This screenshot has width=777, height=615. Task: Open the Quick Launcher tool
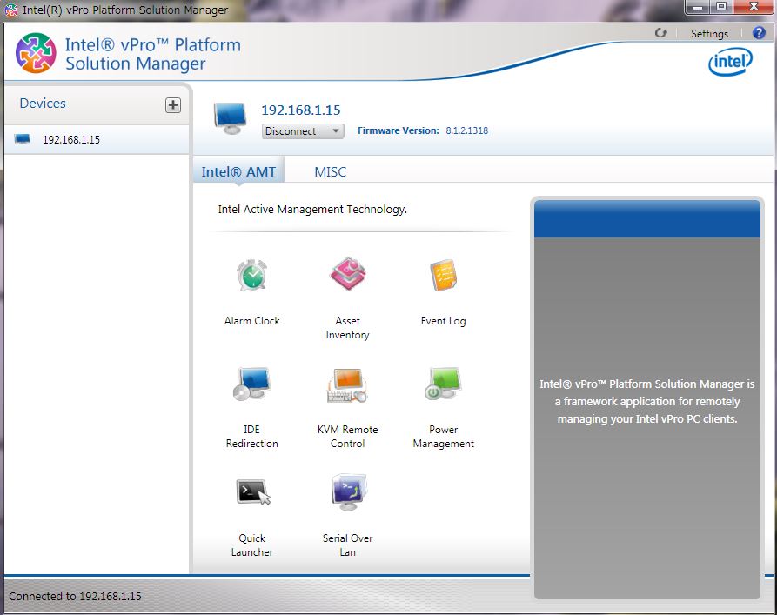[x=252, y=493]
